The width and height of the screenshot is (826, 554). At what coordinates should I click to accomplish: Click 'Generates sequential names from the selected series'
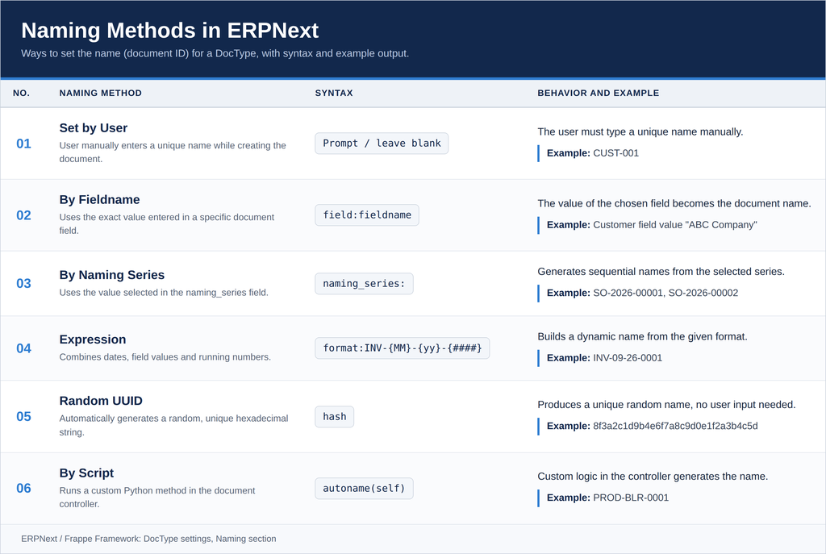pos(661,272)
